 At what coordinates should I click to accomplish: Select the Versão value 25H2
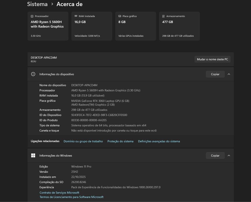[x=75, y=172]
